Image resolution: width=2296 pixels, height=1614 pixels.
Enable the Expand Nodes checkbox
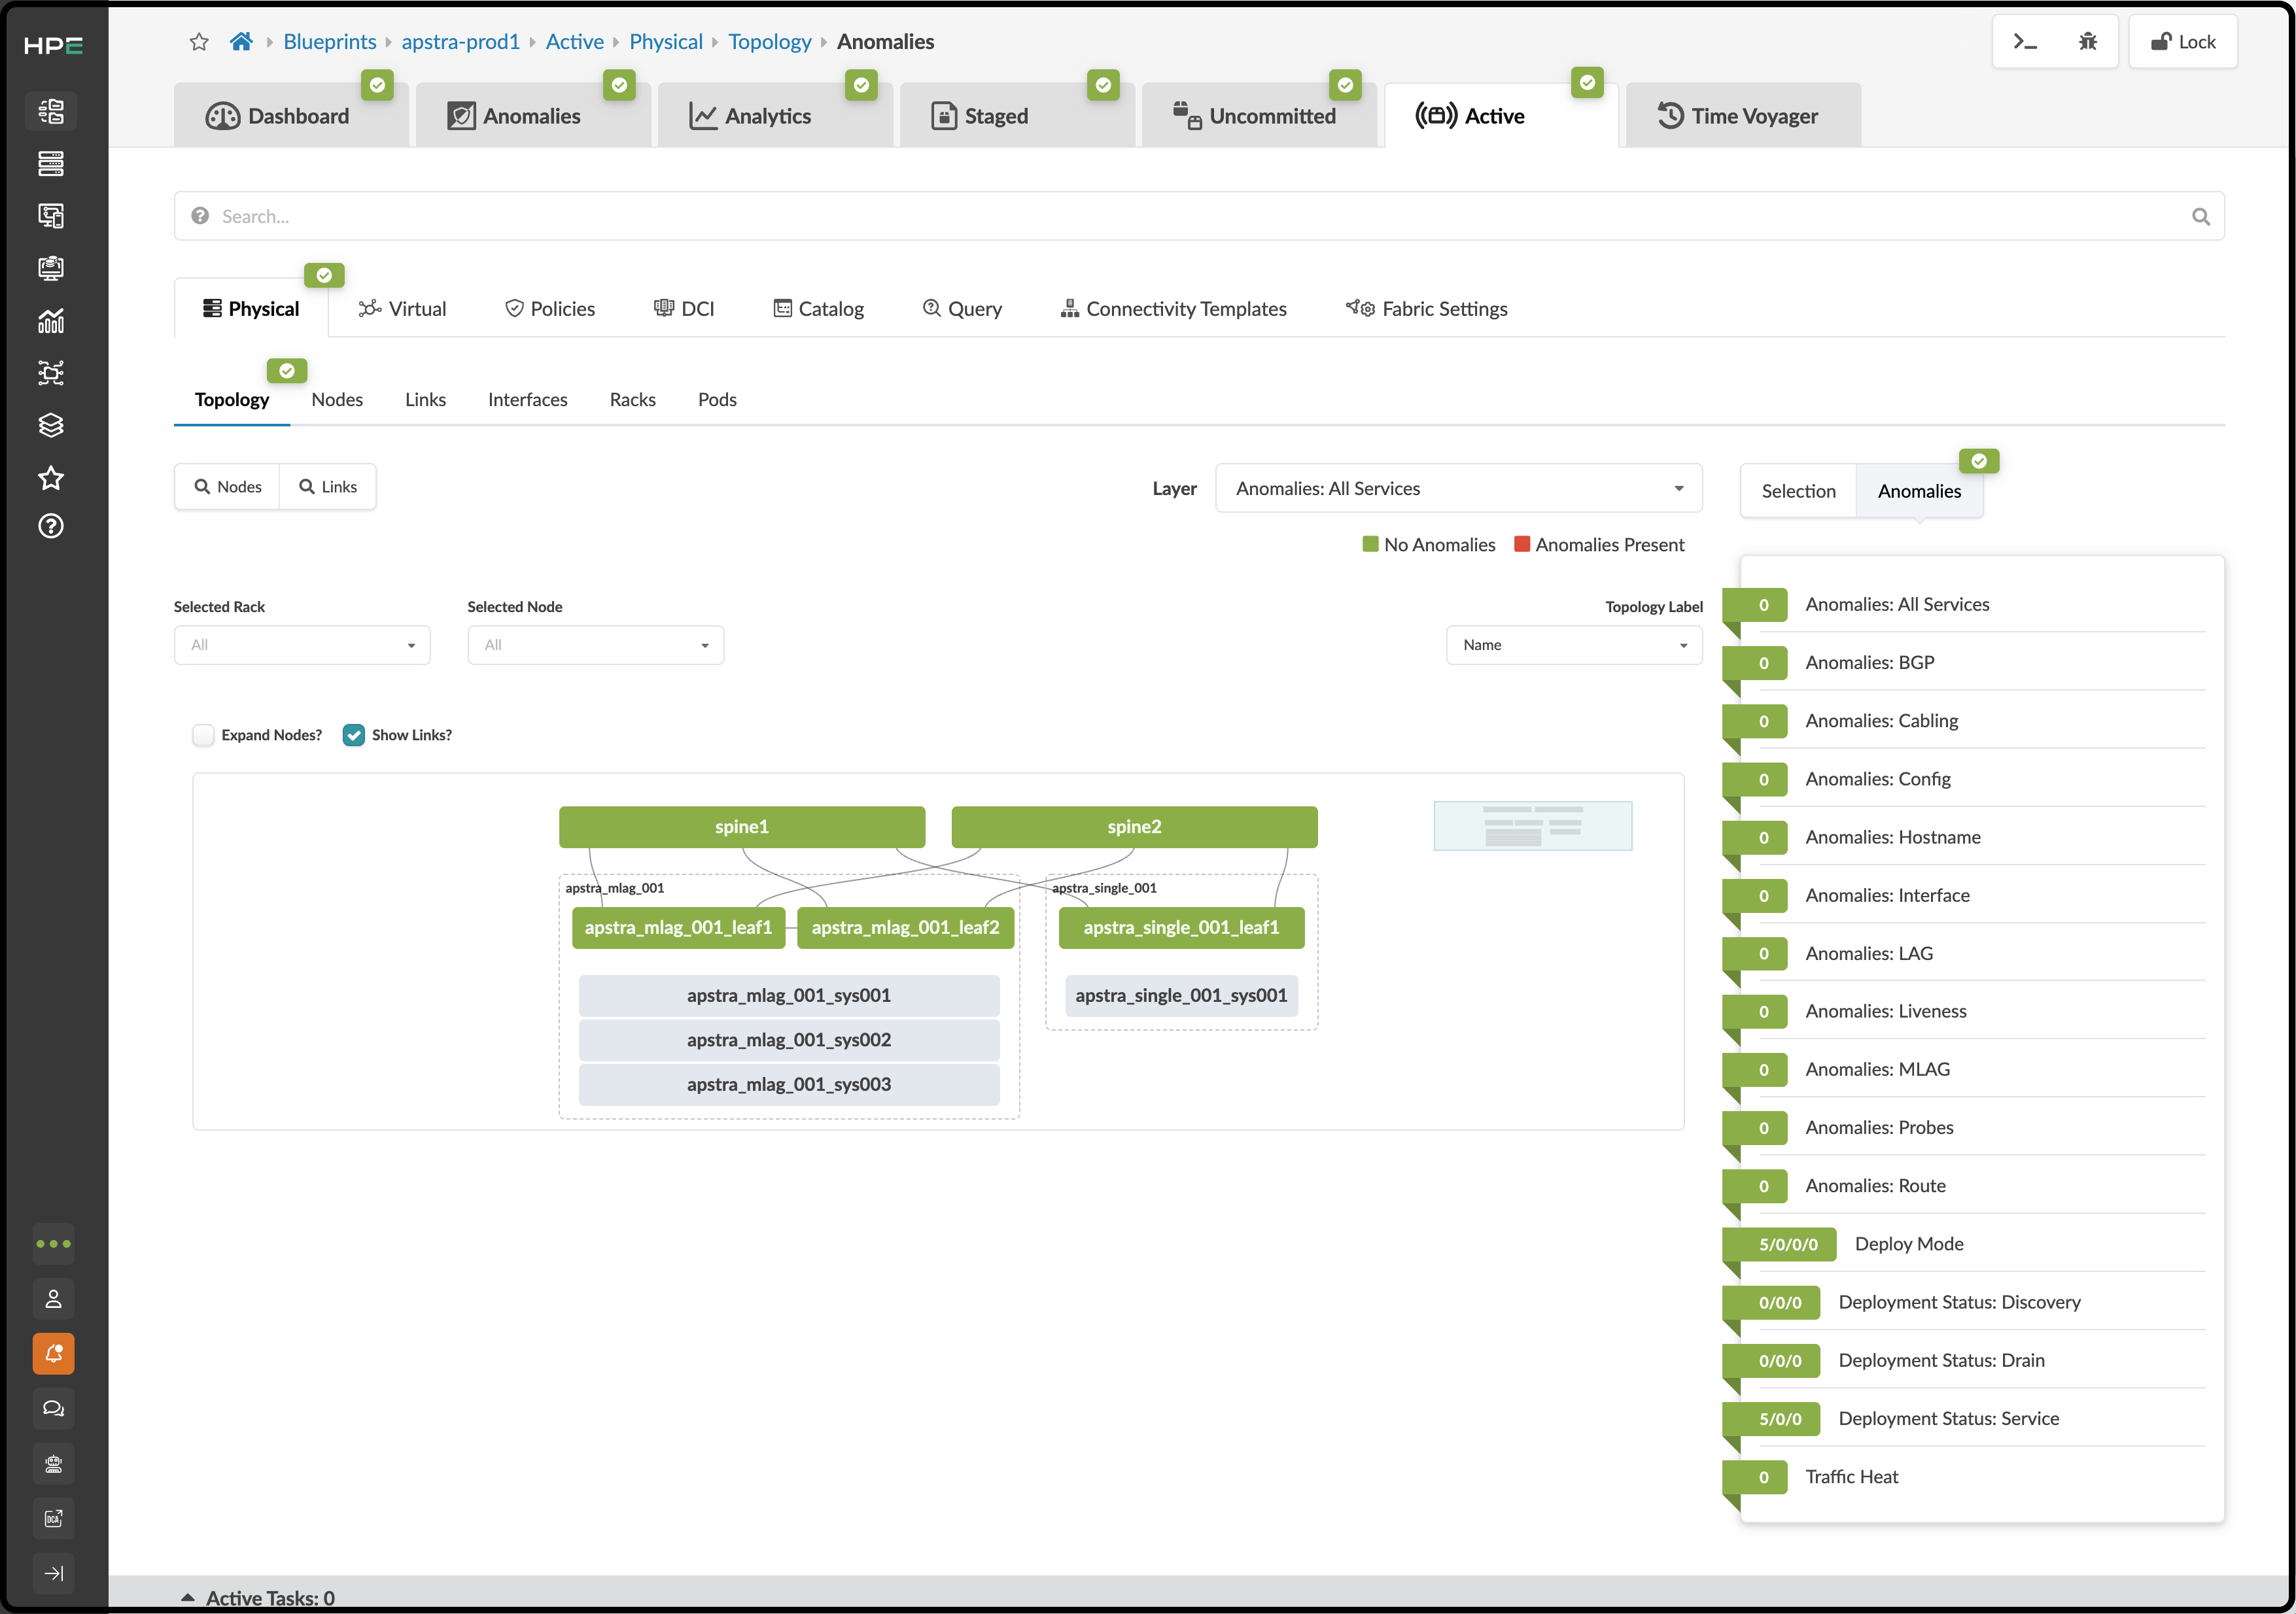click(x=203, y=735)
